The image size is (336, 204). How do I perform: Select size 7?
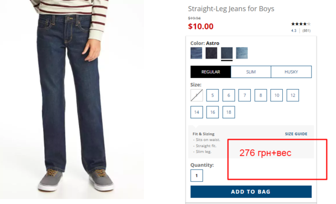tap(245, 95)
